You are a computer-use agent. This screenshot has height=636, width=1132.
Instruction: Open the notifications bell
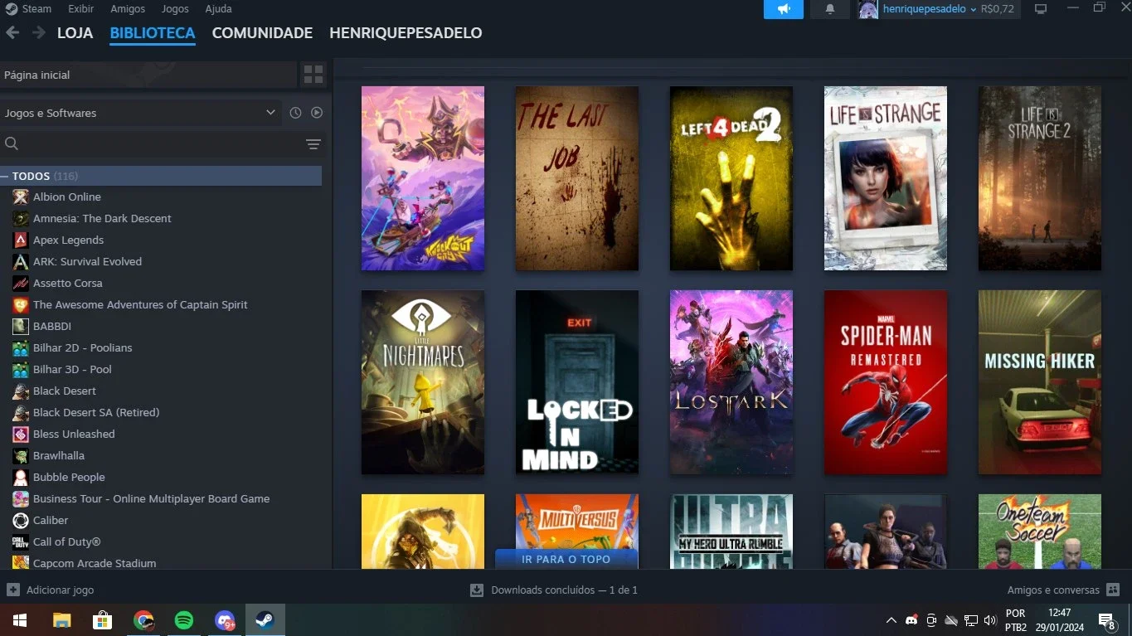[x=830, y=9]
